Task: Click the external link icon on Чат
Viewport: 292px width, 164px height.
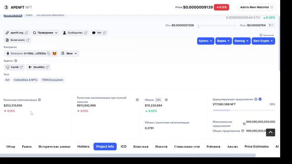Action: coord(104,33)
